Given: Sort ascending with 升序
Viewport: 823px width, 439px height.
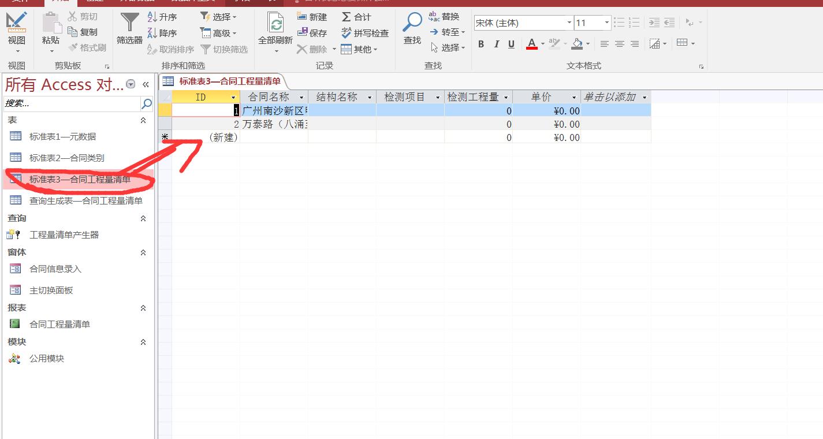Looking at the screenshot, I should (162, 17).
